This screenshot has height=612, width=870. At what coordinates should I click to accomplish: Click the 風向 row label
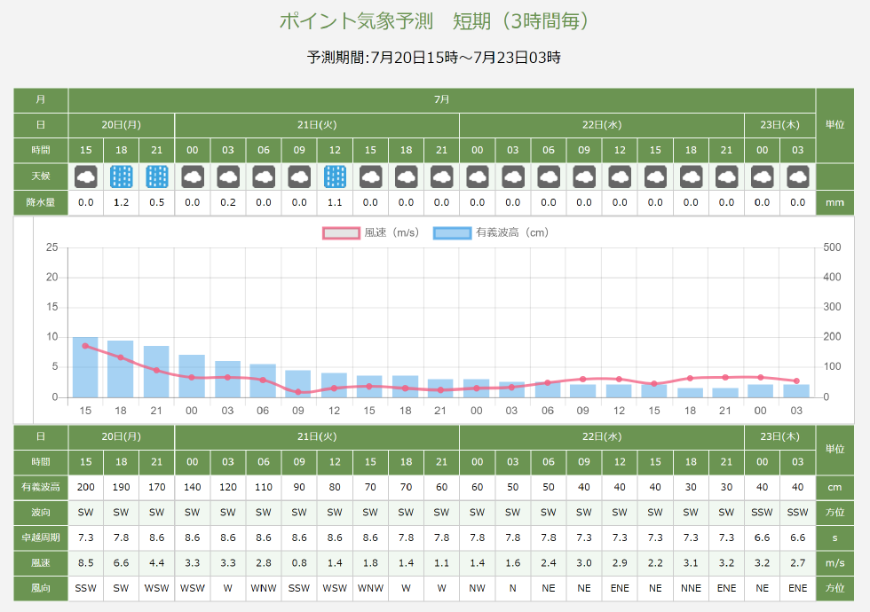tap(41, 588)
